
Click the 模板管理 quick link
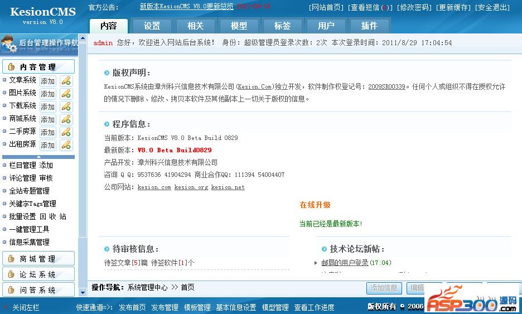197,307
